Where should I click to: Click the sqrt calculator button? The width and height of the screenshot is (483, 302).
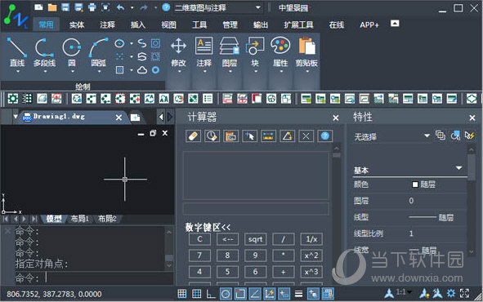[x=255, y=239]
